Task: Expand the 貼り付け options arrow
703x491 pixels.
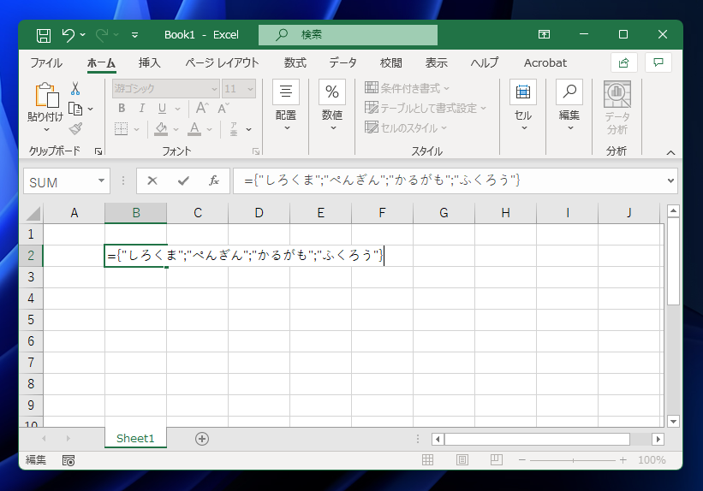Action: 45,129
